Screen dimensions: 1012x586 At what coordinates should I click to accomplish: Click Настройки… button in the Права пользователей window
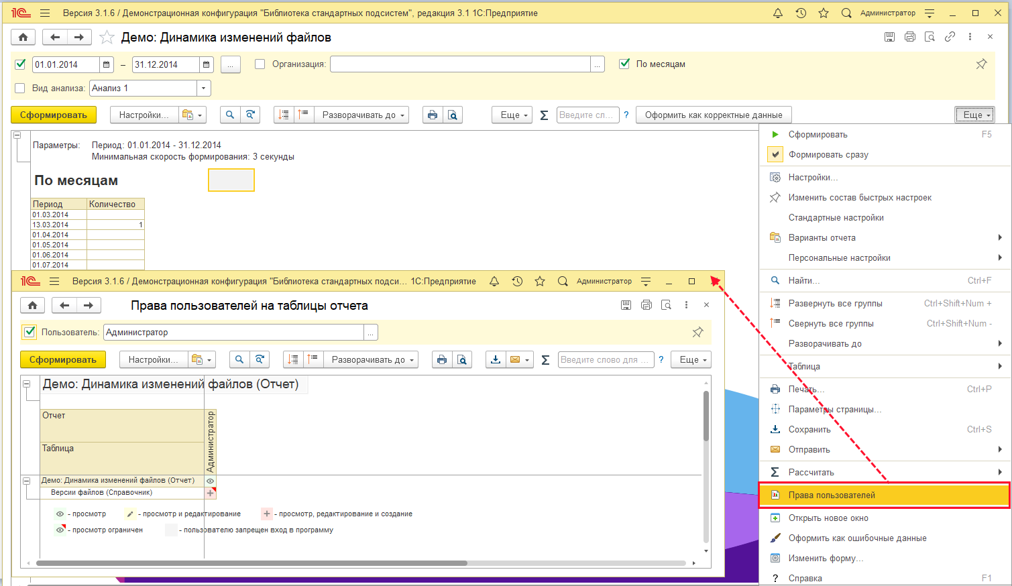pos(154,359)
